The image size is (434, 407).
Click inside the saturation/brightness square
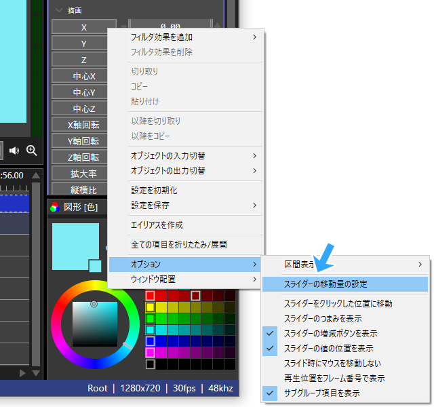(x=94, y=322)
